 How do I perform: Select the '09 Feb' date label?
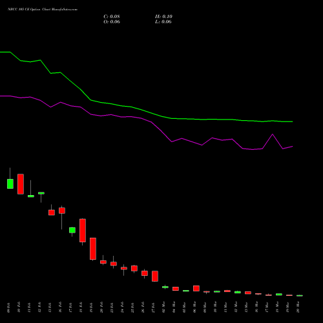click(x=8, y=307)
